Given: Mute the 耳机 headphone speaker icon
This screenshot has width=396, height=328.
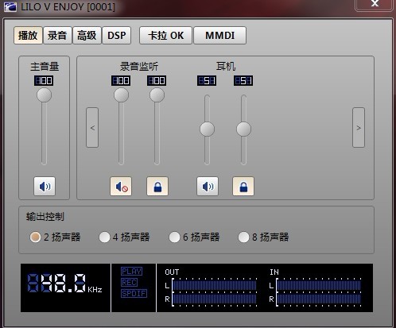Looking at the screenshot, I should (208, 187).
